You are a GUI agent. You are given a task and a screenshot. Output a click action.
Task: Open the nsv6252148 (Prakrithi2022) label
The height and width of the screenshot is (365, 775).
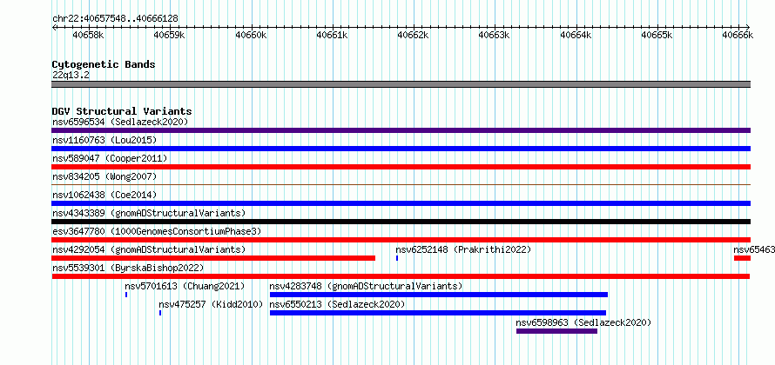(463, 249)
